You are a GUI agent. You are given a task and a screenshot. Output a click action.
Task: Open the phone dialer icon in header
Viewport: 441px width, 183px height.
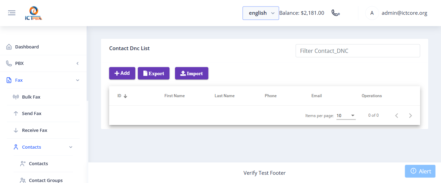tap(336, 13)
